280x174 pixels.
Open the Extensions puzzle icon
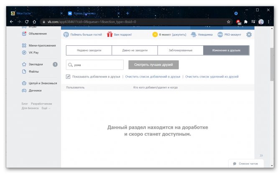(246, 22)
